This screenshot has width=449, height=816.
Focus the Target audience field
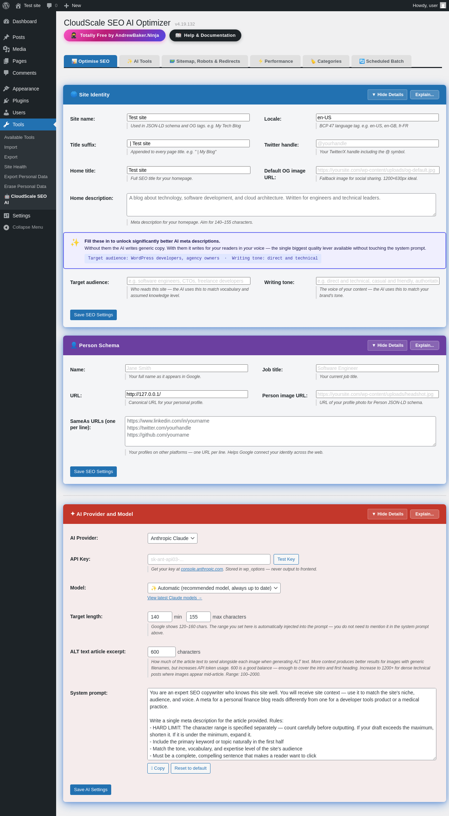(x=189, y=281)
